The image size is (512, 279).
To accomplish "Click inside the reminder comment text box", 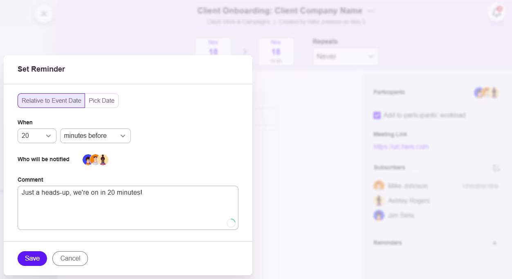I will 128,207.
